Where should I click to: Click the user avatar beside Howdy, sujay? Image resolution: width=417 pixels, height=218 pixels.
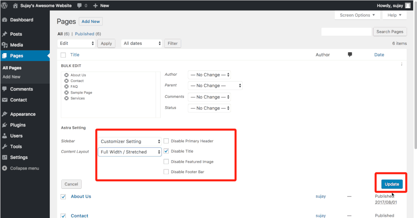408,6
